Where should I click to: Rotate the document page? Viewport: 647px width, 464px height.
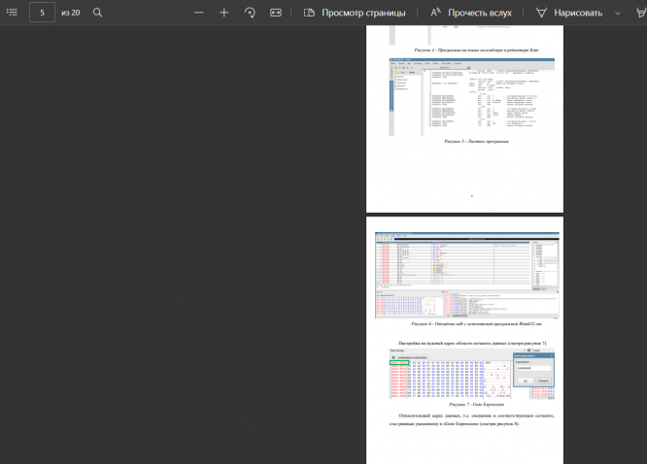[250, 13]
